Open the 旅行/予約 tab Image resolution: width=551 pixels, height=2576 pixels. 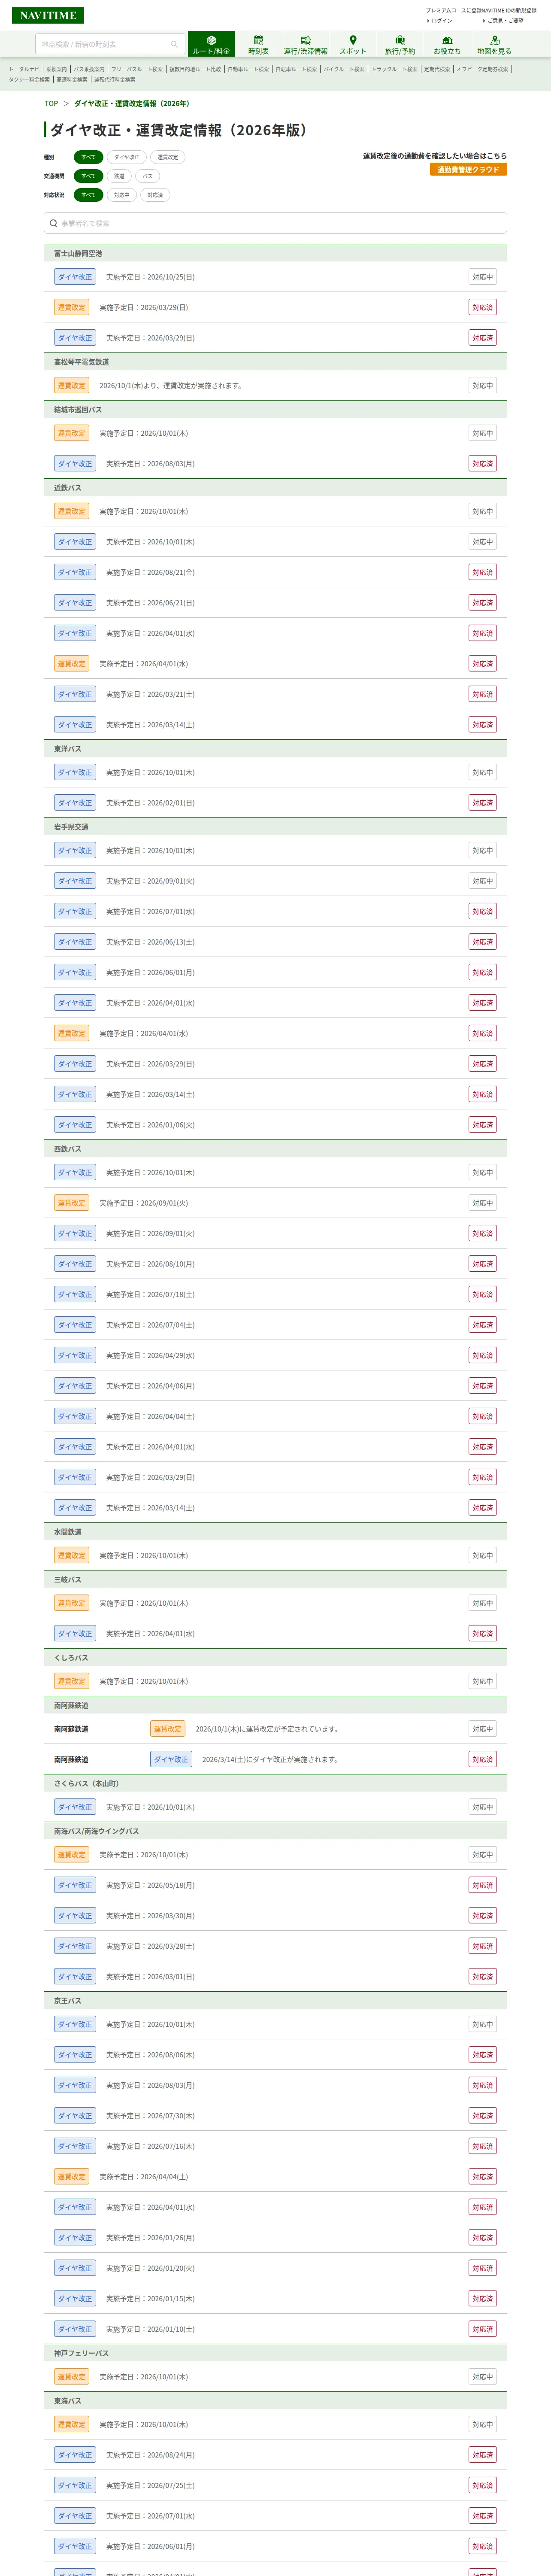(x=400, y=44)
